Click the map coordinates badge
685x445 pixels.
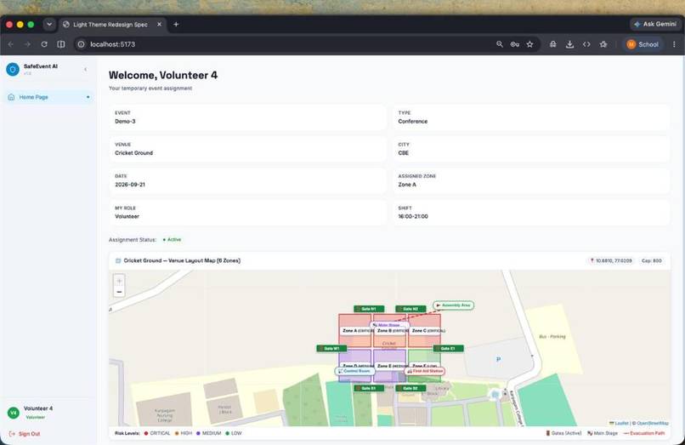611,260
